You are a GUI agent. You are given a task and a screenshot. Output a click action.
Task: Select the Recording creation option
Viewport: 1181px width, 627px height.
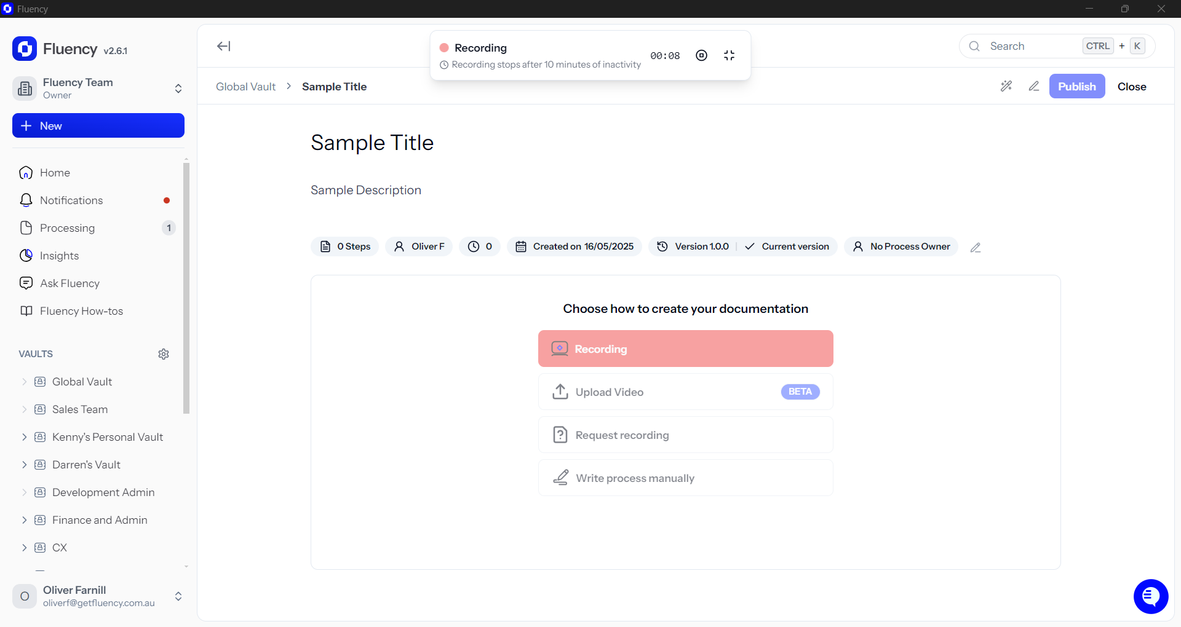(x=686, y=349)
